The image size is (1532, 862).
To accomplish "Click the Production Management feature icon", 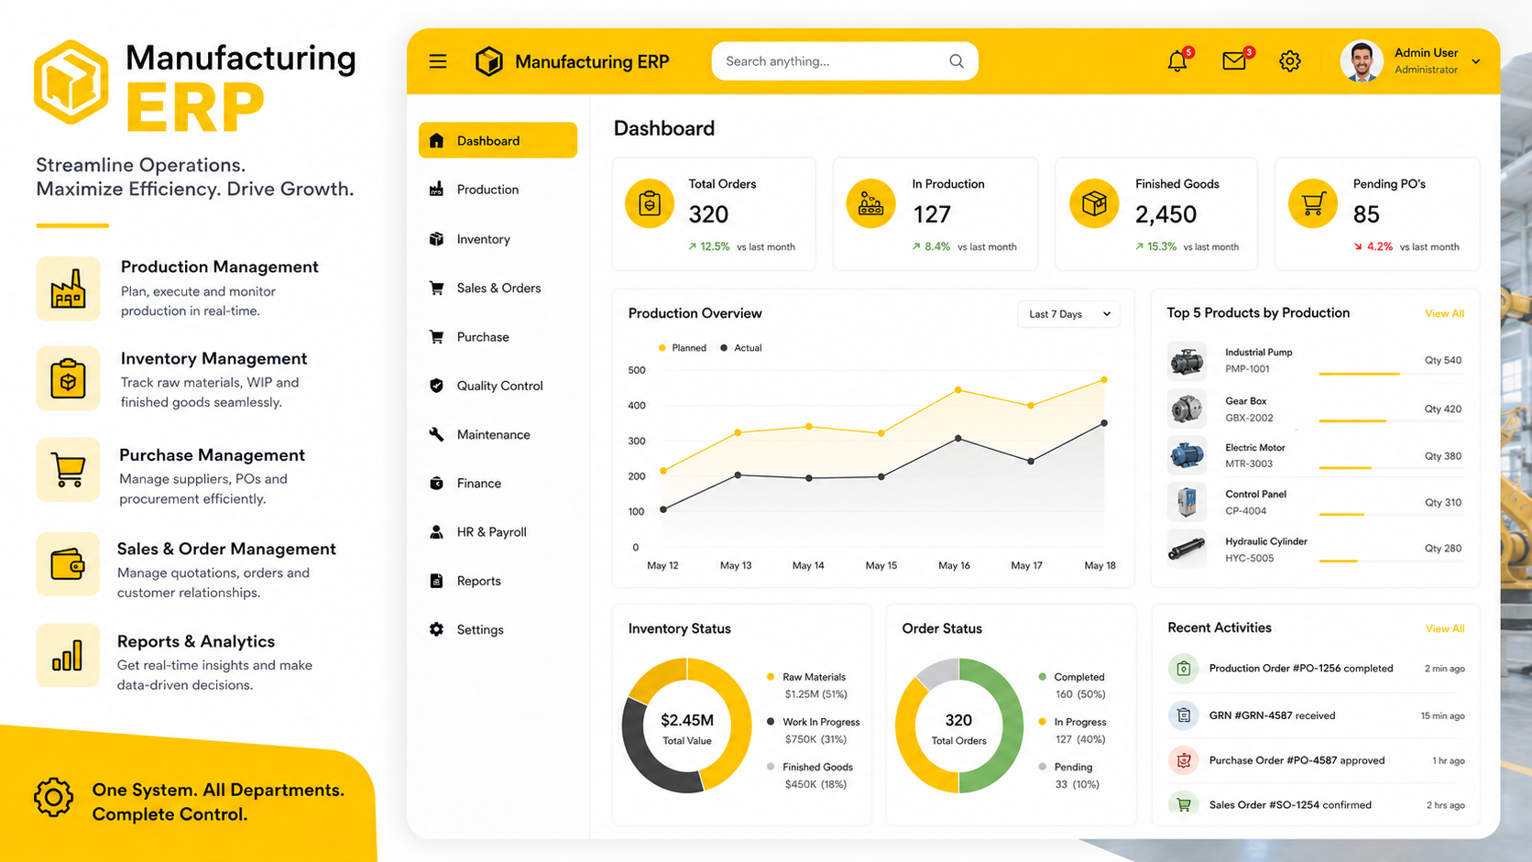I will [x=68, y=289].
